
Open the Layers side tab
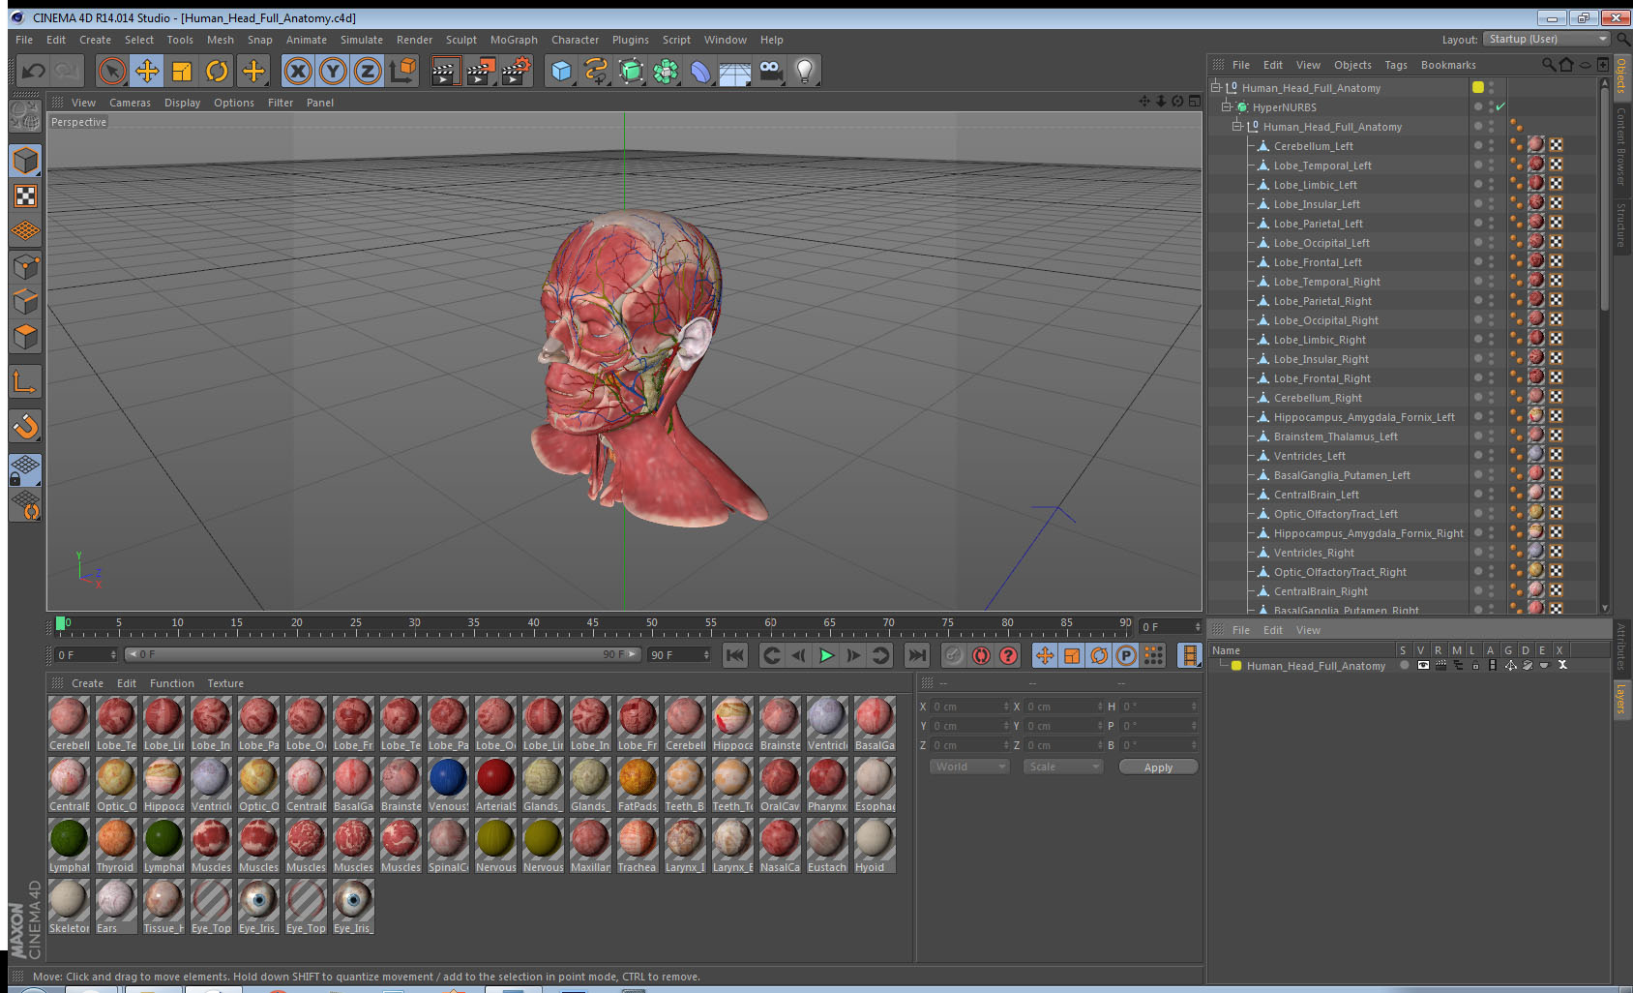1621,699
